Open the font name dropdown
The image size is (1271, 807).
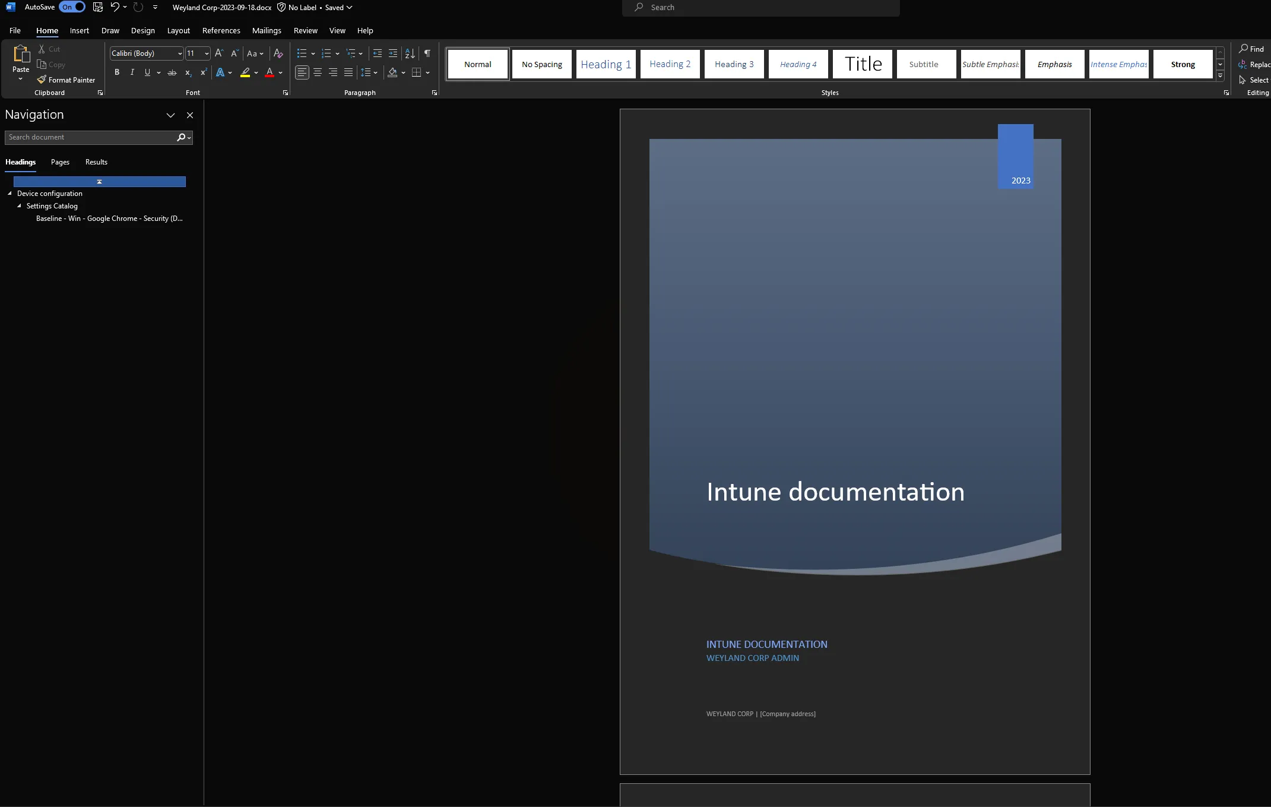[x=180, y=53]
